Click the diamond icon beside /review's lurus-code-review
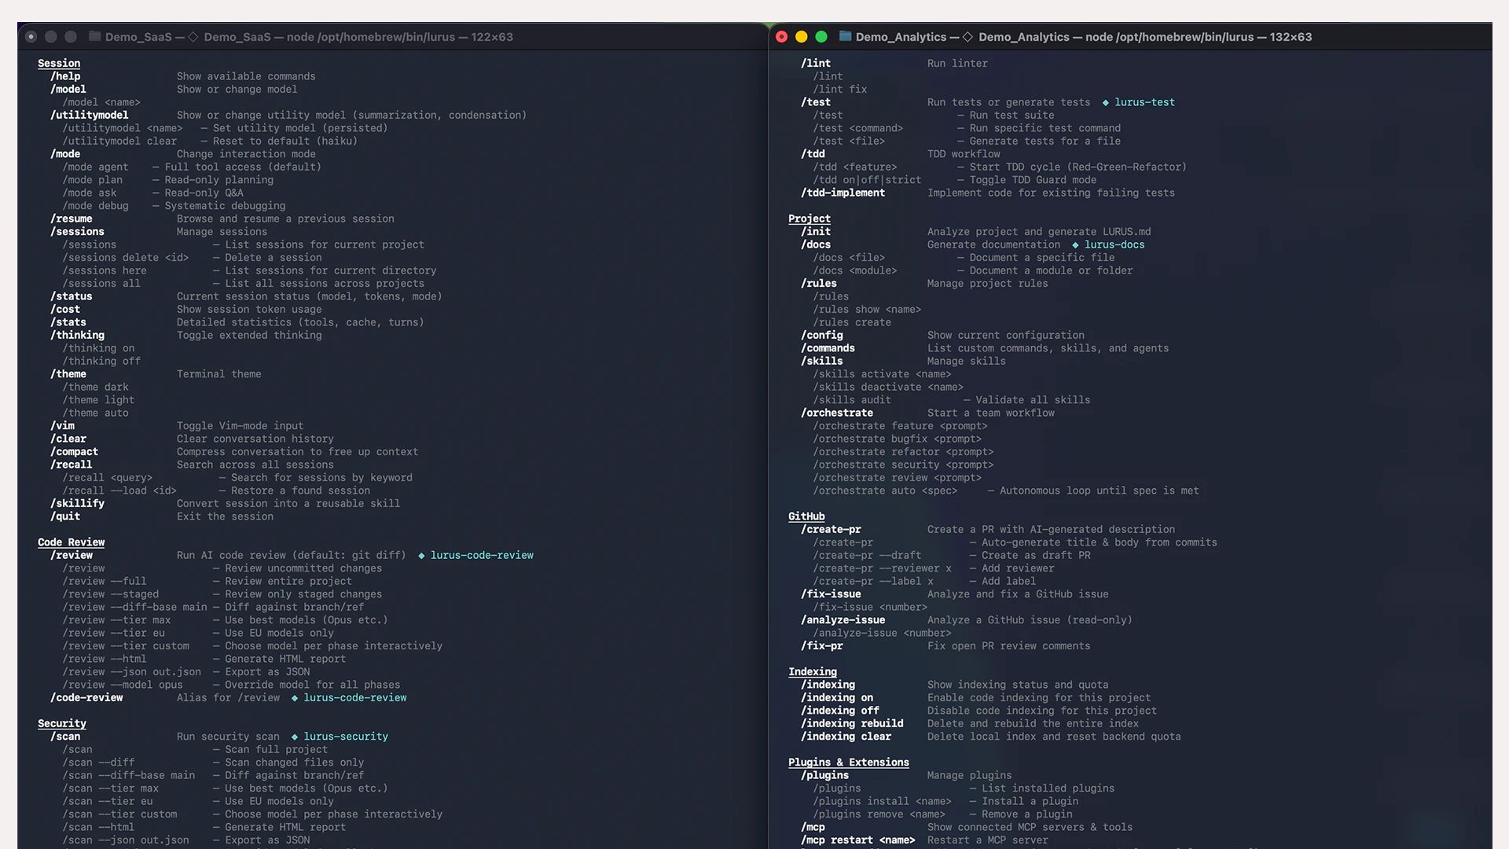 pos(421,556)
